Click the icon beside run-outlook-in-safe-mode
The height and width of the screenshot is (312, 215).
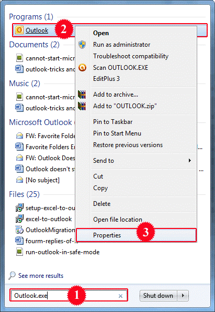coord(19,252)
